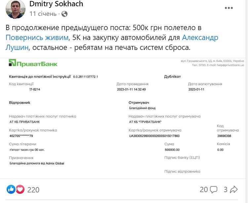
Task: Click the red heart reaction icon
Action: click(20, 189)
